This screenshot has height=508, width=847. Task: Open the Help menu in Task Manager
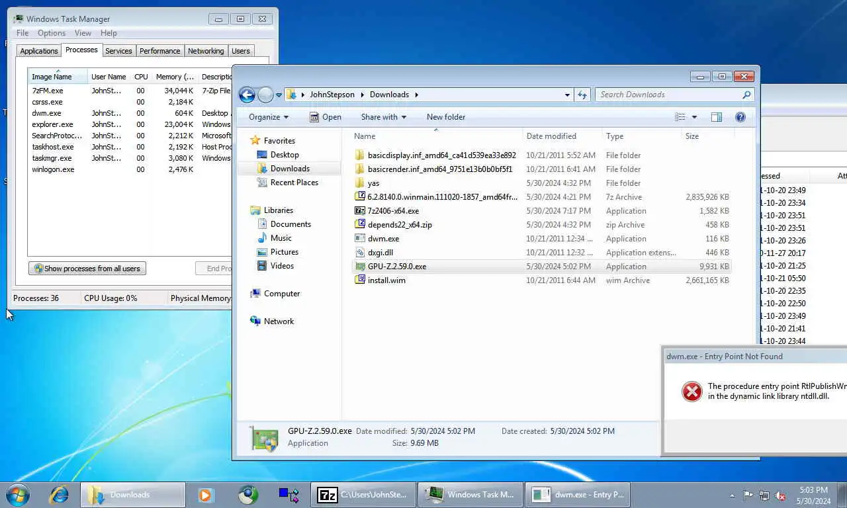pos(109,33)
